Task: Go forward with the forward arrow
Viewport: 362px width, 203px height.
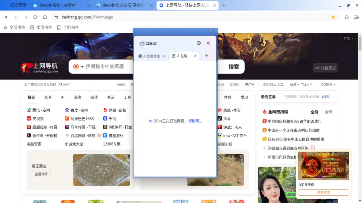Action: pos(25,17)
